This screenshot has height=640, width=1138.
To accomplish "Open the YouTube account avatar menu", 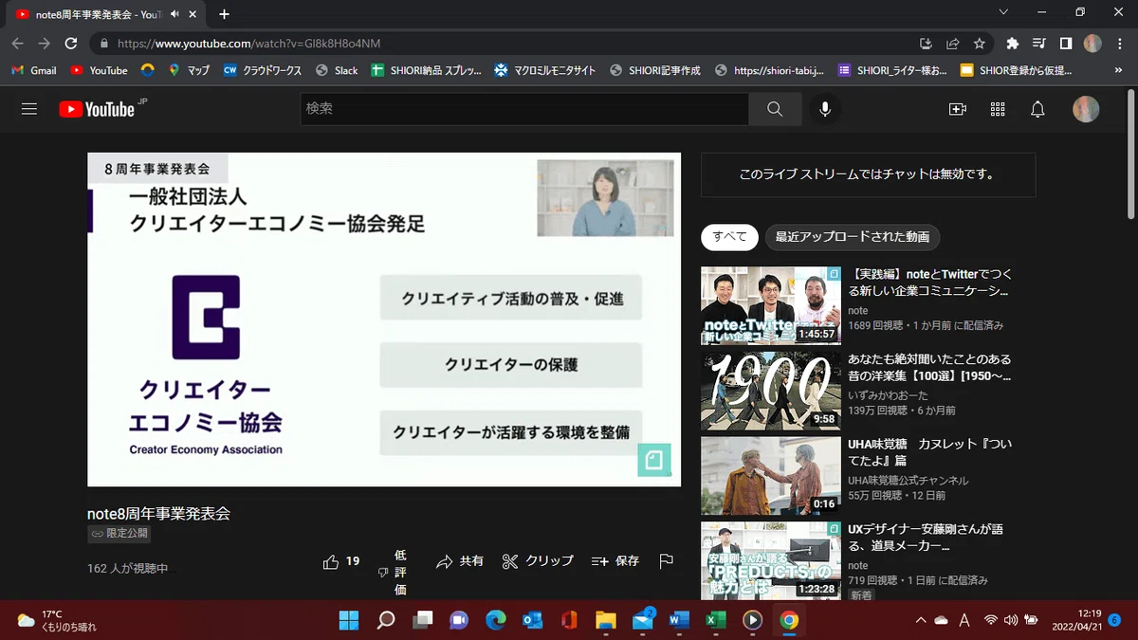I will click(1086, 109).
